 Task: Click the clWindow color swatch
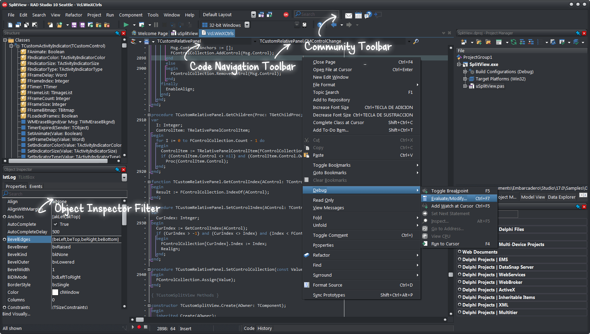[x=55, y=292]
